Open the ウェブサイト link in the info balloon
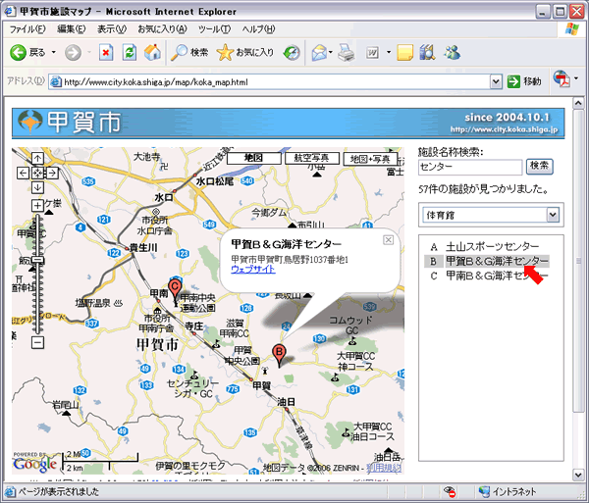Viewport: 589px width, 503px height. coord(253,269)
